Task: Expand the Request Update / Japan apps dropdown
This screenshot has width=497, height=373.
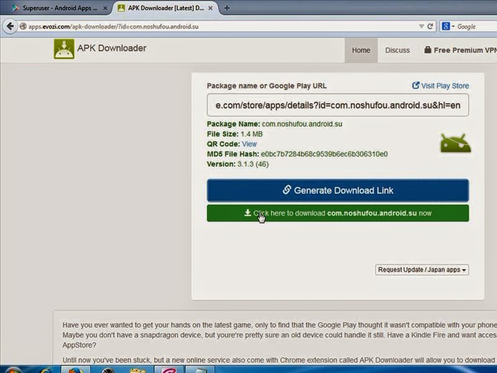Action: [x=422, y=270]
